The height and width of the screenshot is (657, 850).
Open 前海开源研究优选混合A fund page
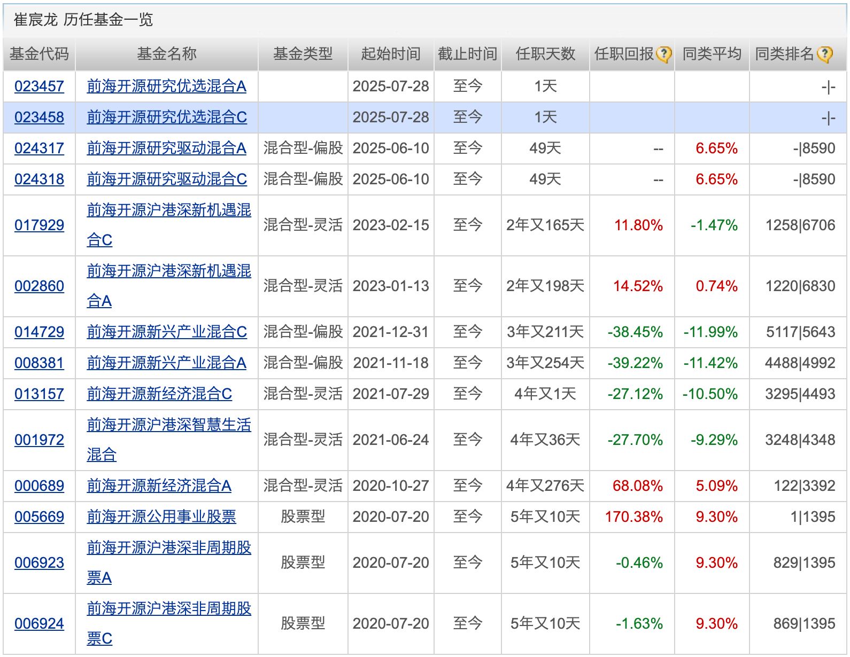[166, 86]
